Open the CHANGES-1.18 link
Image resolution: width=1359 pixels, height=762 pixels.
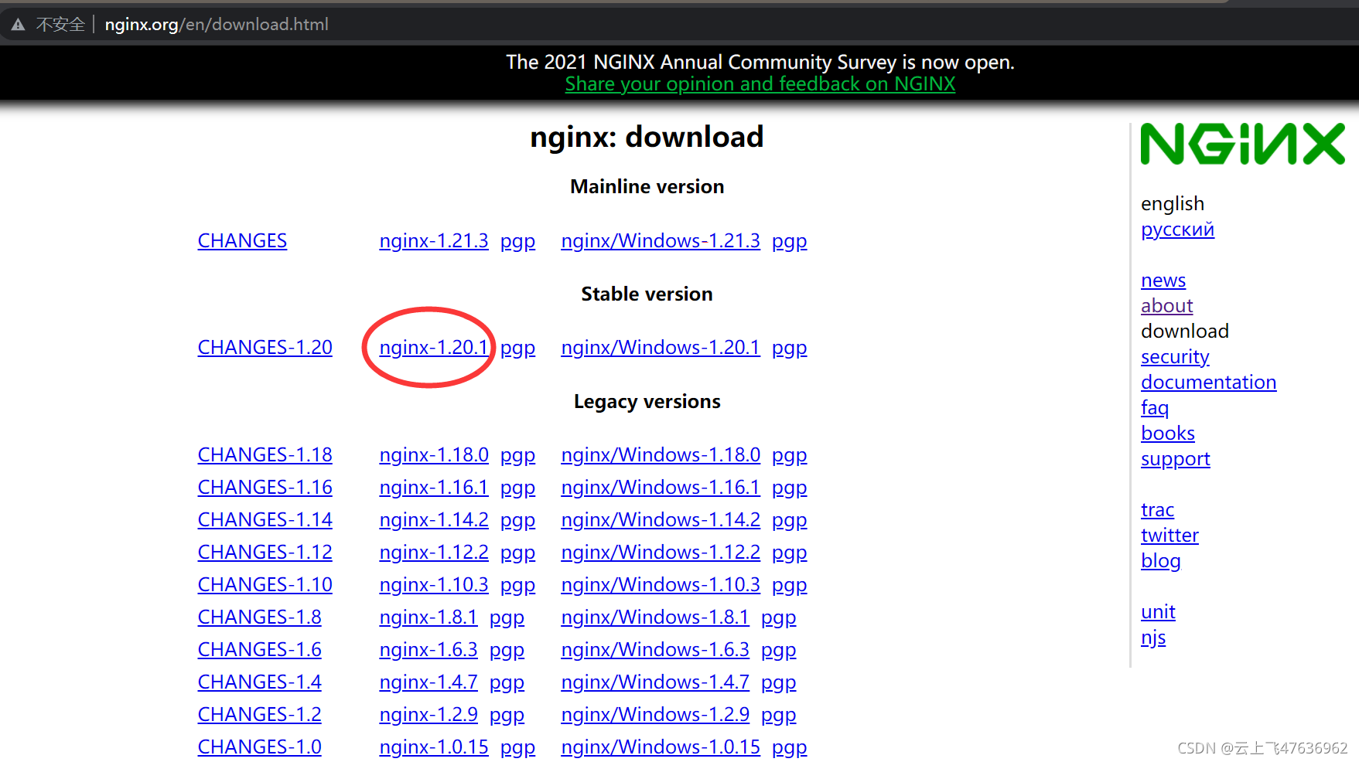(x=265, y=455)
